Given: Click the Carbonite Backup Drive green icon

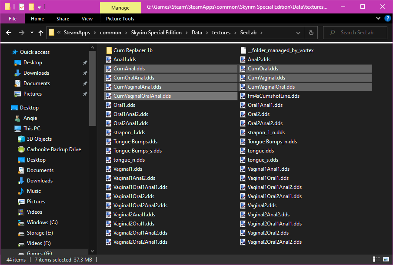Looking at the screenshot, I should point(21,149).
